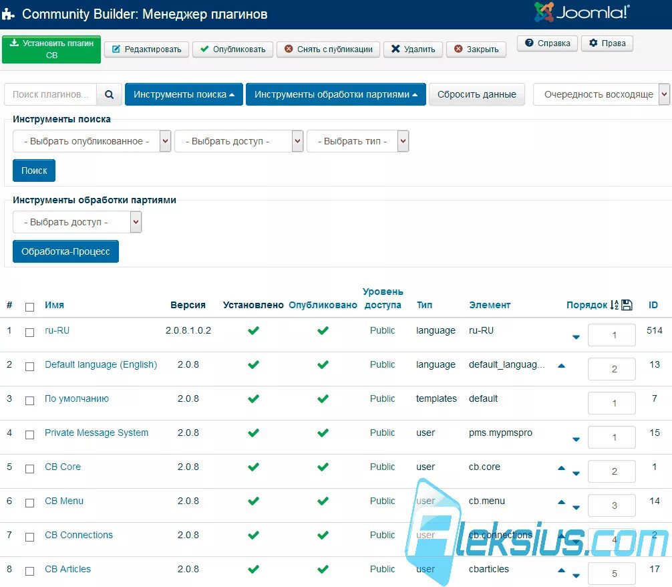Toggle published checkmark for CB Articles

323,569
